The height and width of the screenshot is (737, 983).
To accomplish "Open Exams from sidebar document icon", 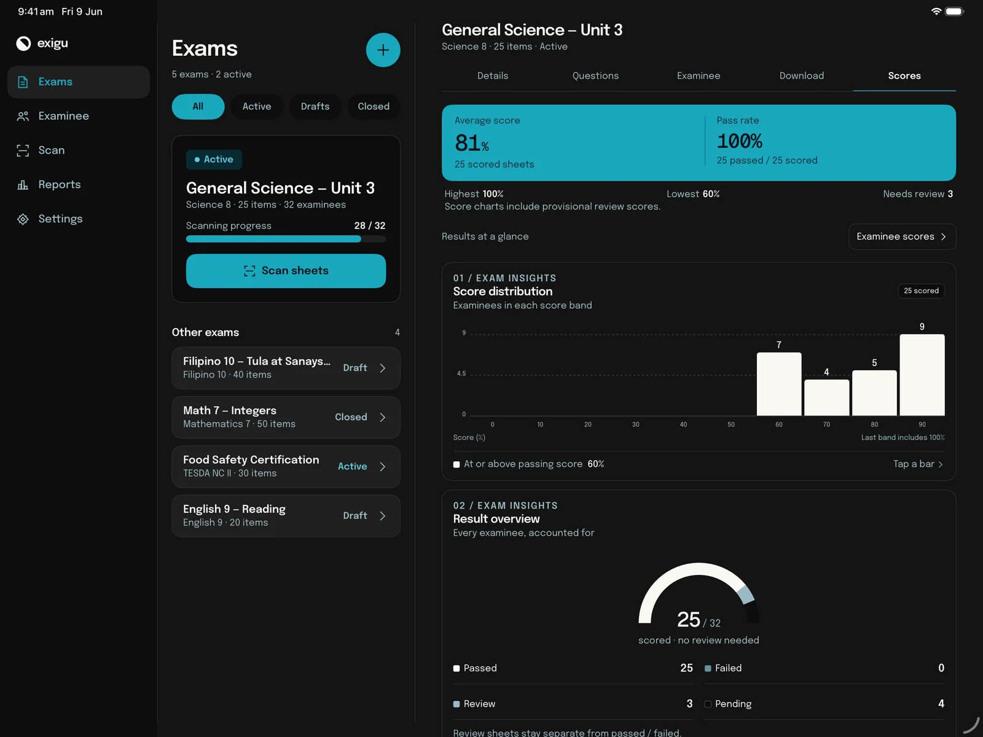I will pos(23,82).
